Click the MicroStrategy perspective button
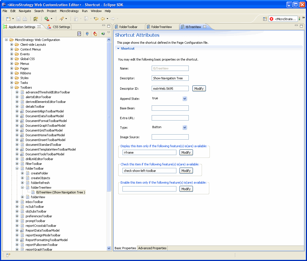Screen dimensions: 307x261 (283, 19)
